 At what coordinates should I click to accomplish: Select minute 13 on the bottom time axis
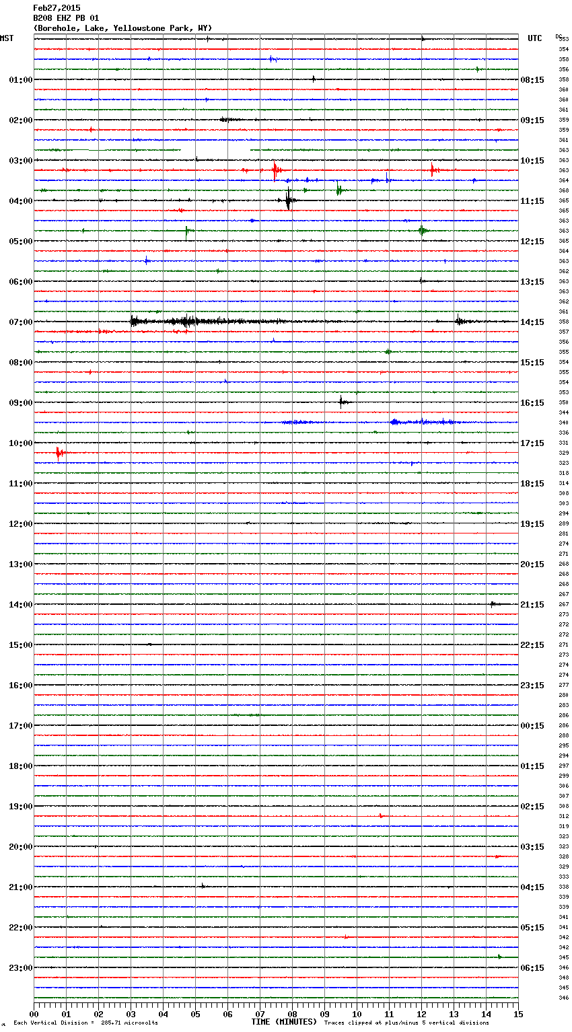pos(454,1013)
